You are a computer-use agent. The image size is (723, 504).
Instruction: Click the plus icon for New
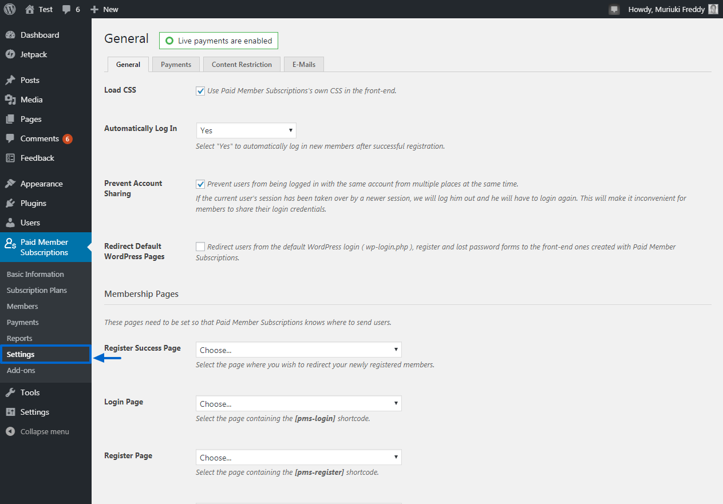(x=94, y=9)
